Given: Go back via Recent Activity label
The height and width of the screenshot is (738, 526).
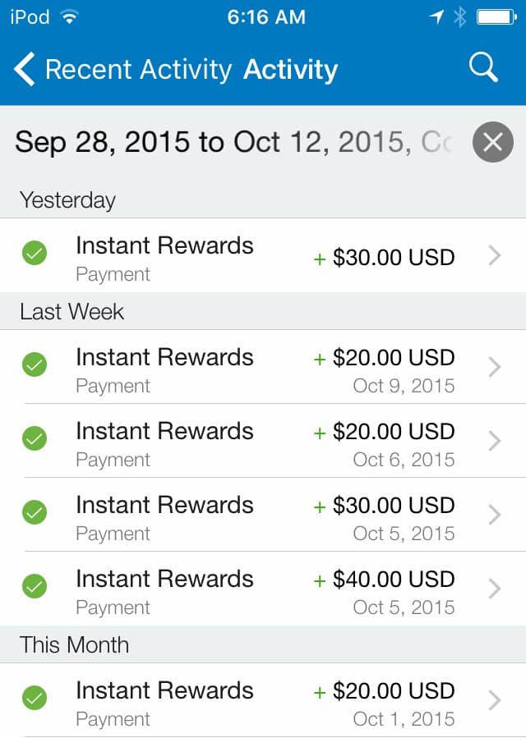Looking at the screenshot, I should [x=139, y=70].
